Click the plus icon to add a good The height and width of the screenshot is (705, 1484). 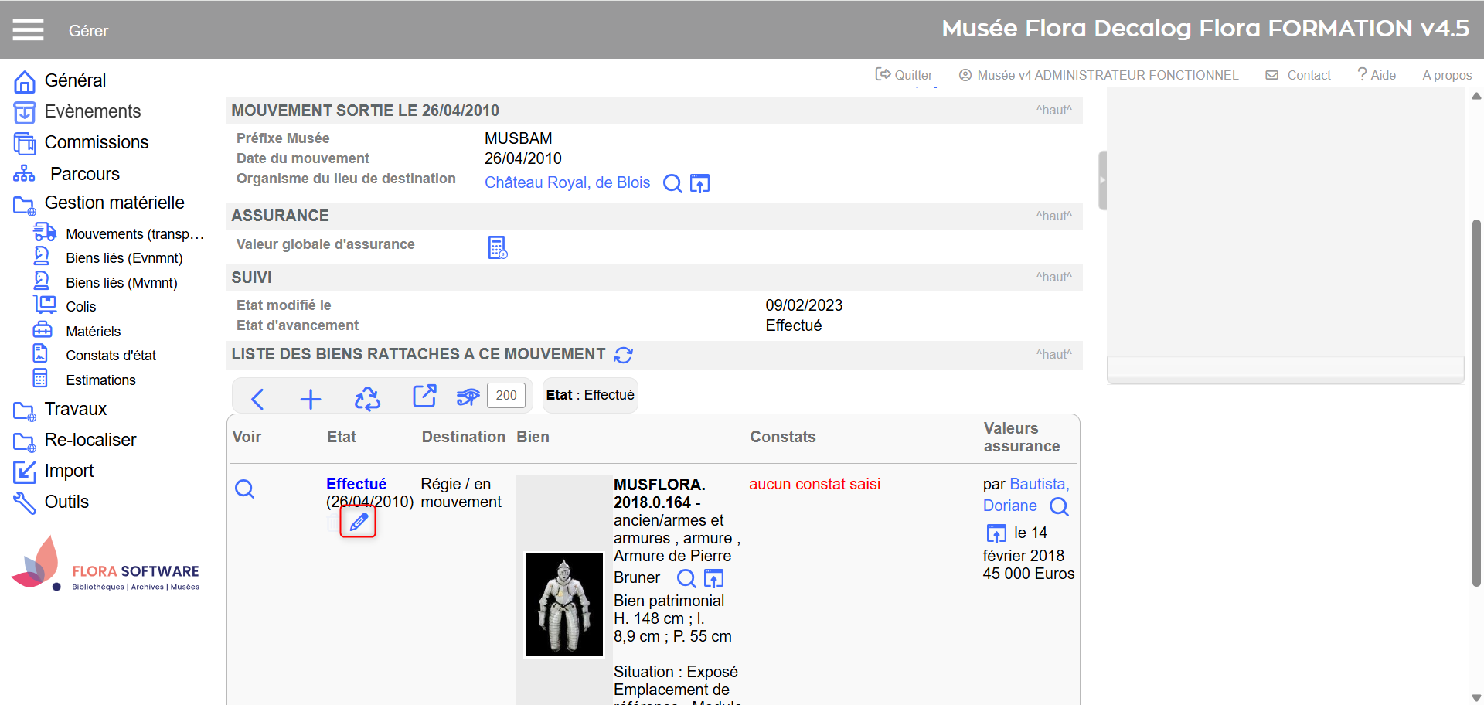coord(310,399)
